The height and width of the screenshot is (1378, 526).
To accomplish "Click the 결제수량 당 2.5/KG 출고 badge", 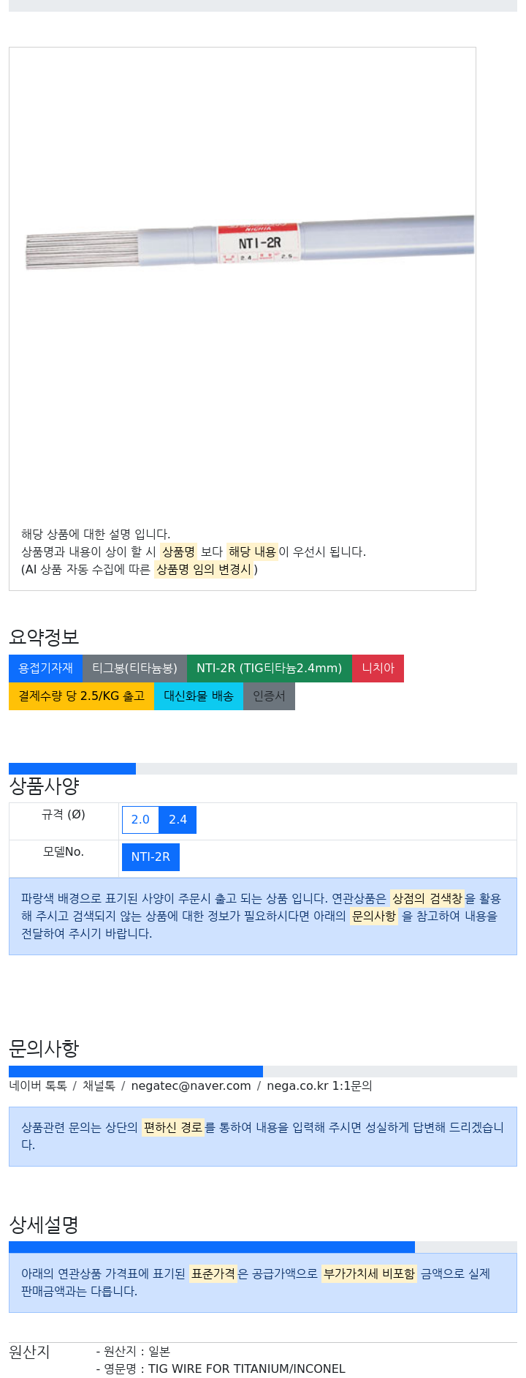I will click(81, 696).
